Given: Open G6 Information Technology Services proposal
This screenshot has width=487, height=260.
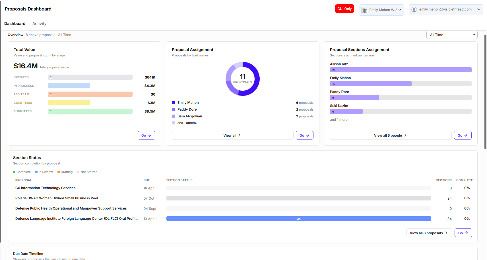Looking at the screenshot, I should click(46, 188).
